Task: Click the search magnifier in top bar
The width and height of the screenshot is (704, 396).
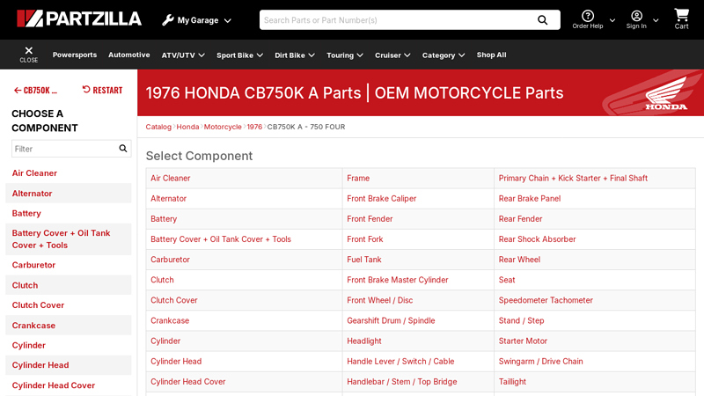Action: [x=542, y=20]
